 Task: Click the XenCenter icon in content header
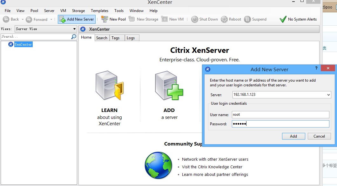(83, 29)
